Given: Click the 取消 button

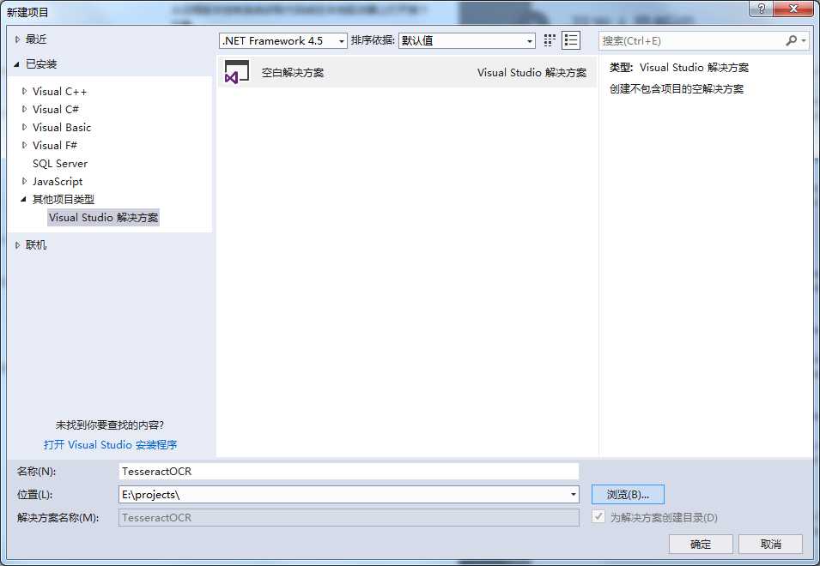Looking at the screenshot, I should (x=770, y=544).
